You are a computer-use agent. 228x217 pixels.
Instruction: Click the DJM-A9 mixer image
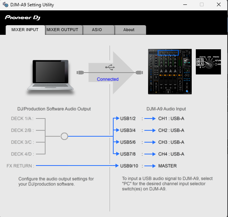[x=170, y=71]
